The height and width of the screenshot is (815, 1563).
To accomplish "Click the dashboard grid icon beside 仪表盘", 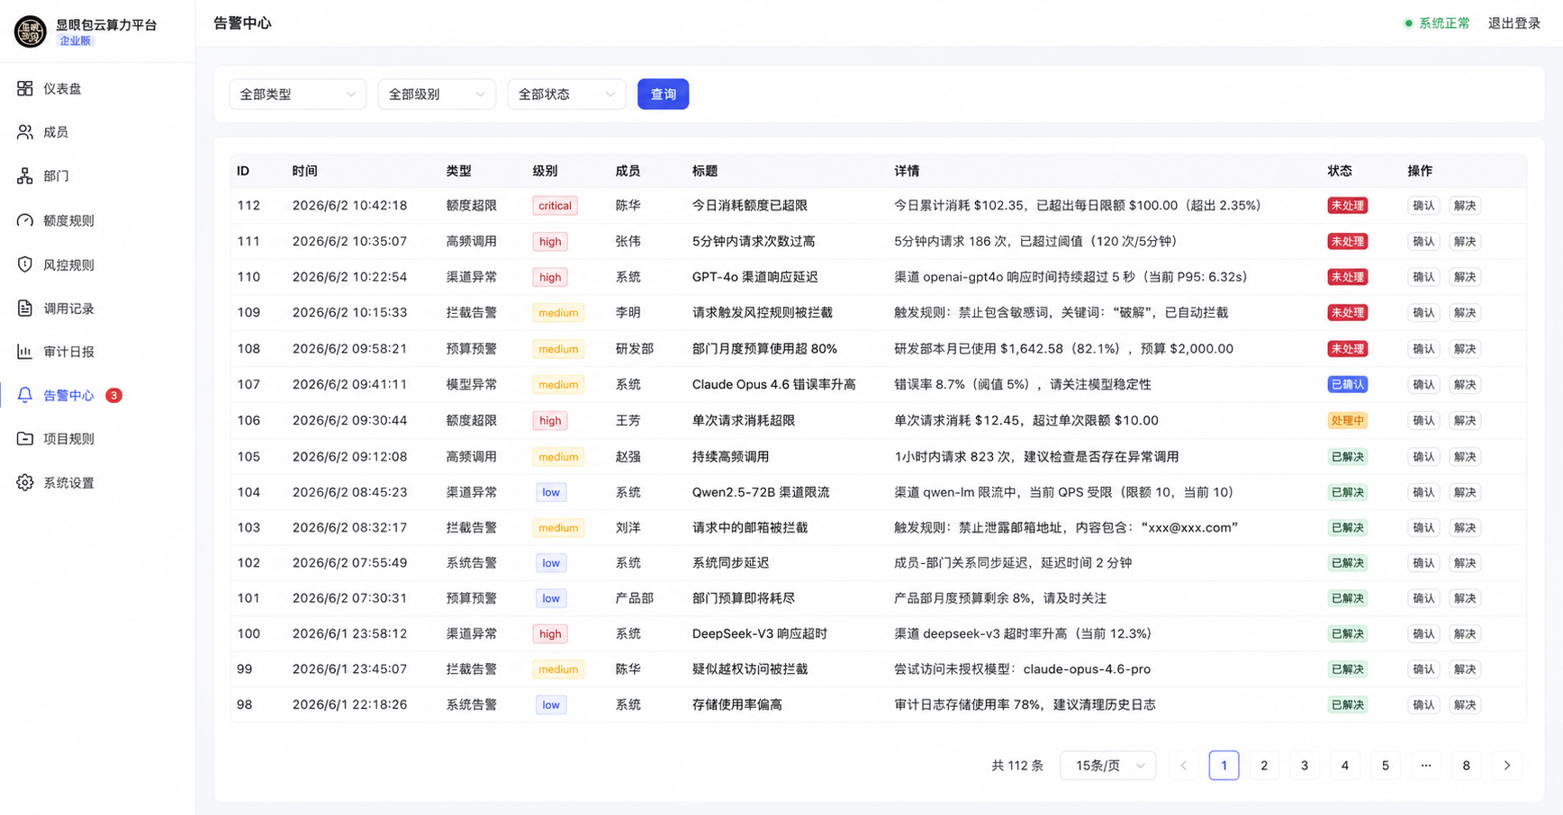I will (25, 88).
